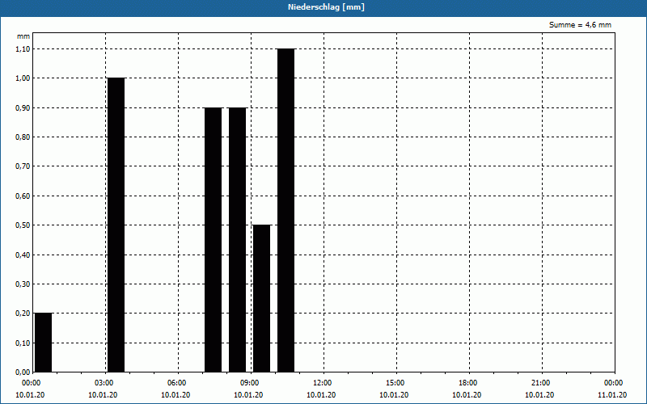The width and height of the screenshot is (647, 404).
Task: Select the 10.01.20 date under 06:00
Action: [175, 395]
